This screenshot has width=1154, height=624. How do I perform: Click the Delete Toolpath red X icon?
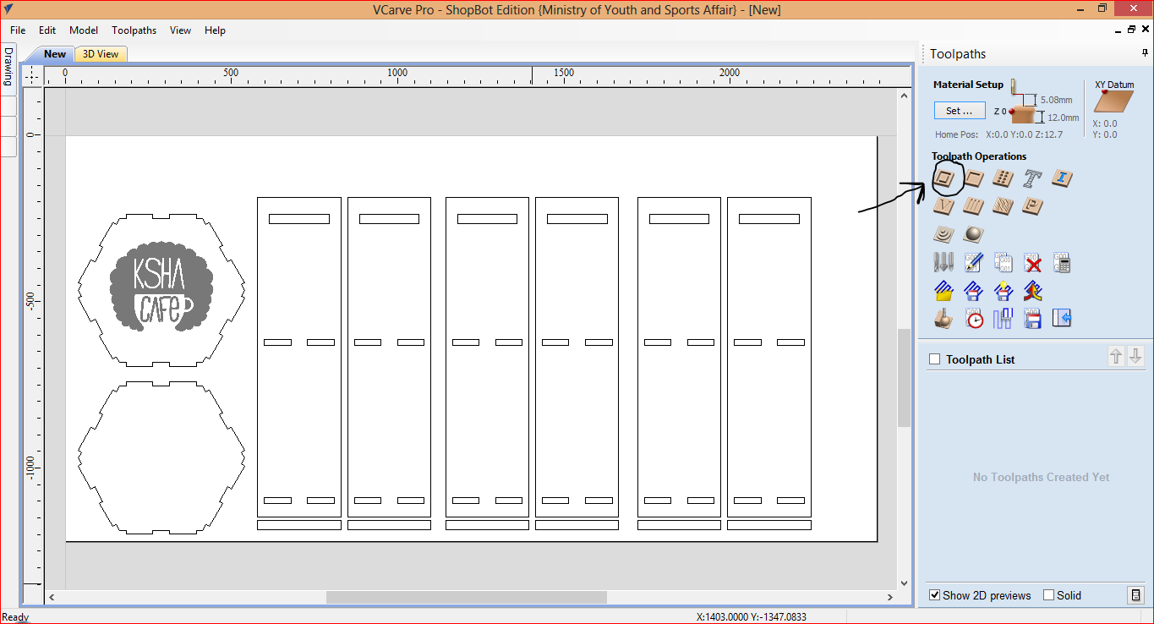coord(1032,263)
